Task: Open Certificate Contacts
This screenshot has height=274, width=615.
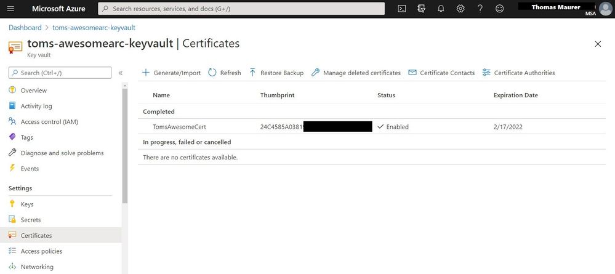Action: pyautogui.click(x=441, y=73)
